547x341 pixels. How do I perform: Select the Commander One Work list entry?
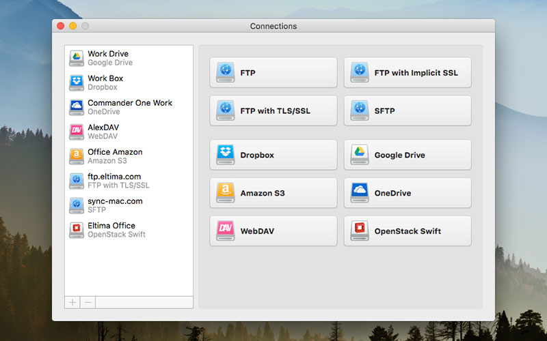[129, 107]
